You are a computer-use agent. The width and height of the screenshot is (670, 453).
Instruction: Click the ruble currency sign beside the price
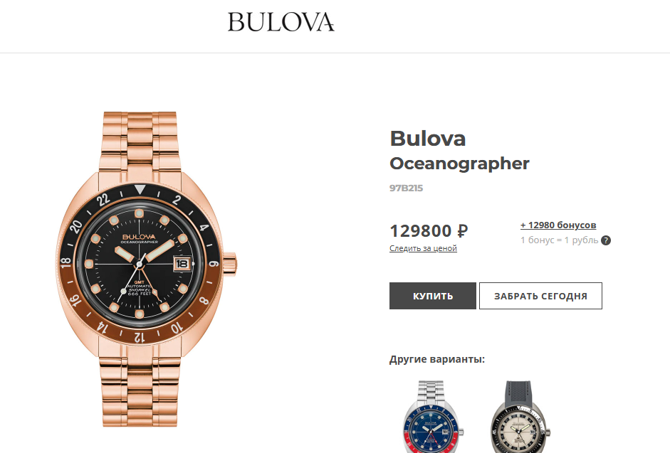click(463, 231)
